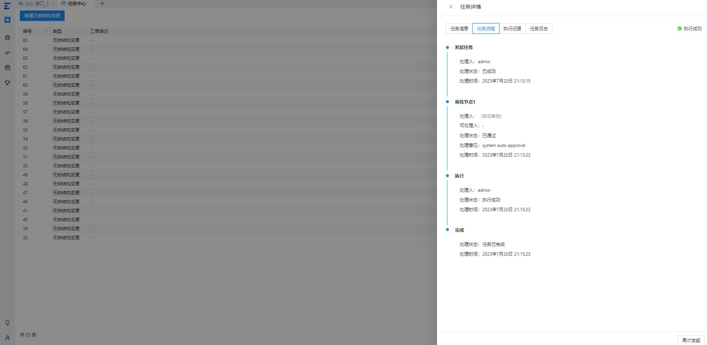Select task row number 50
Viewport: 707px width, 345px height.
coord(228,166)
